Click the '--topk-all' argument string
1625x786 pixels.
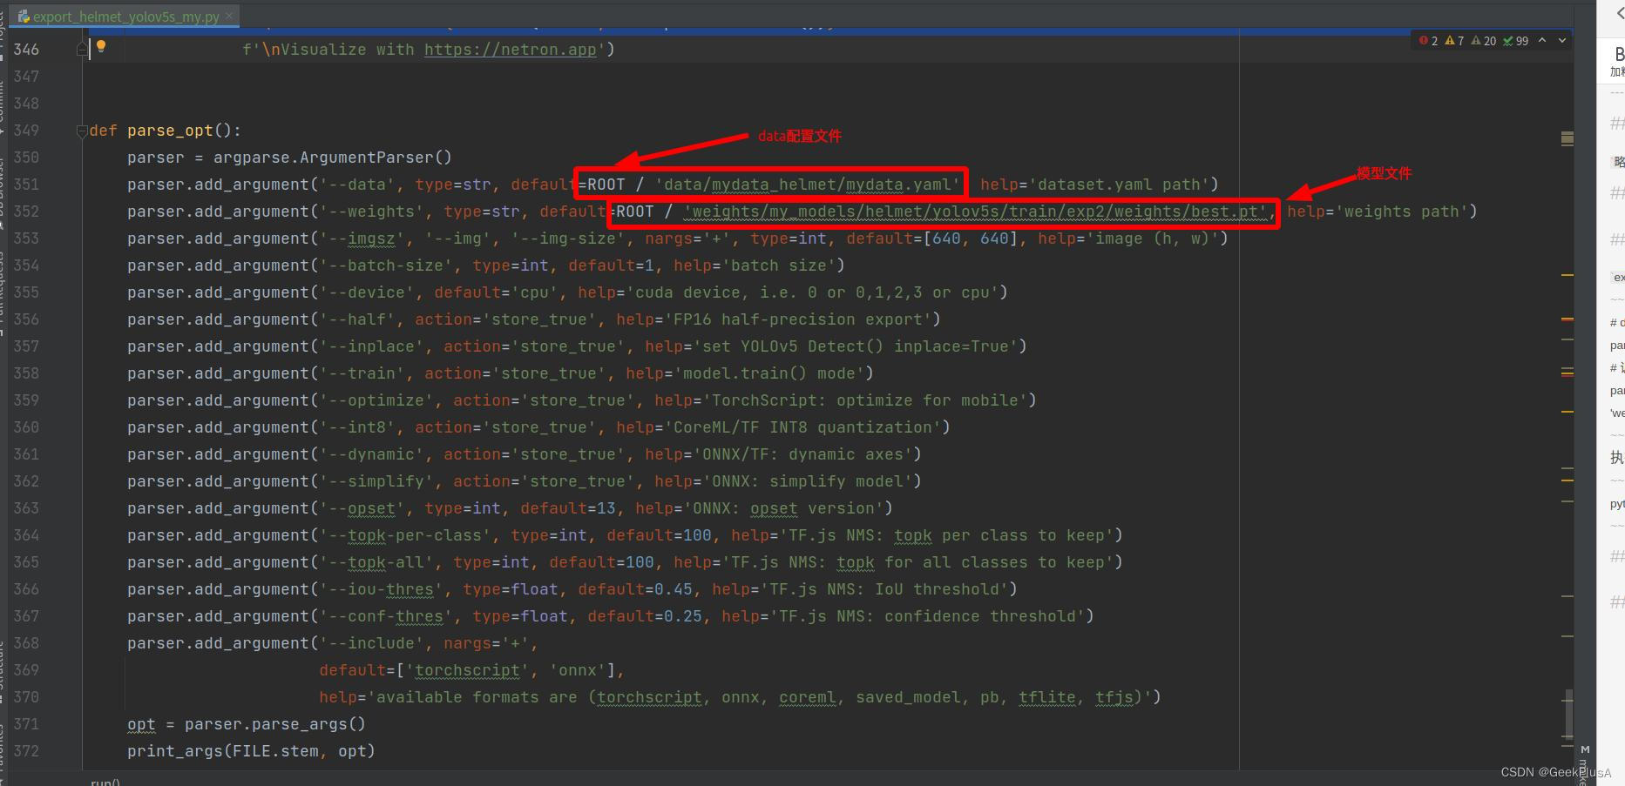[x=376, y=562]
